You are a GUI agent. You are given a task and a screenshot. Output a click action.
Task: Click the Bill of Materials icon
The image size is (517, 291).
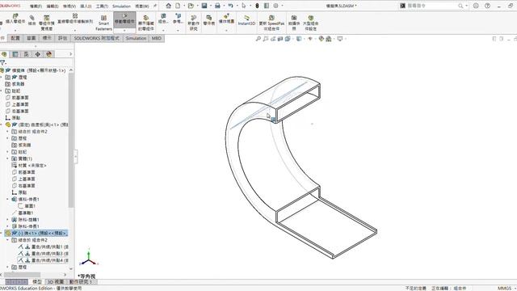click(x=209, y=18)
